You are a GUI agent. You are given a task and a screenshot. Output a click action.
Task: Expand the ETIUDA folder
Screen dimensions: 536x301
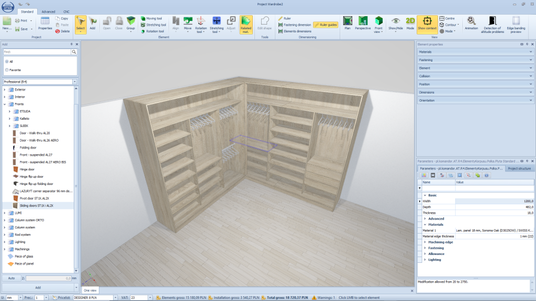[x=9, y=111]
